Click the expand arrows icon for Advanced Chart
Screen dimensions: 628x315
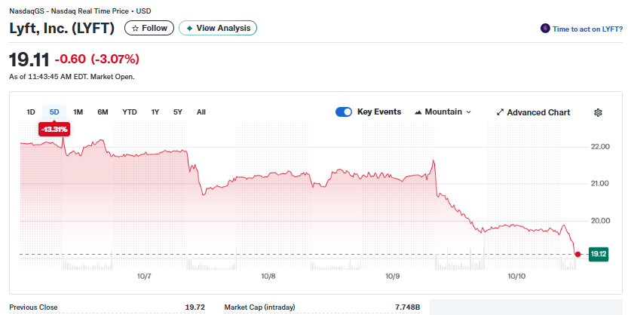(x=500, y=112)
